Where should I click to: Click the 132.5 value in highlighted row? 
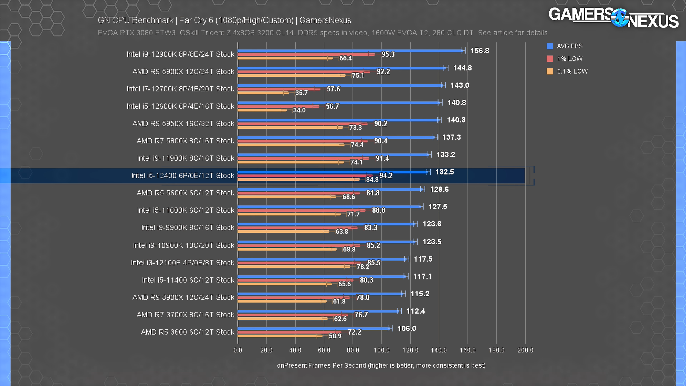[x=445, y=172]
